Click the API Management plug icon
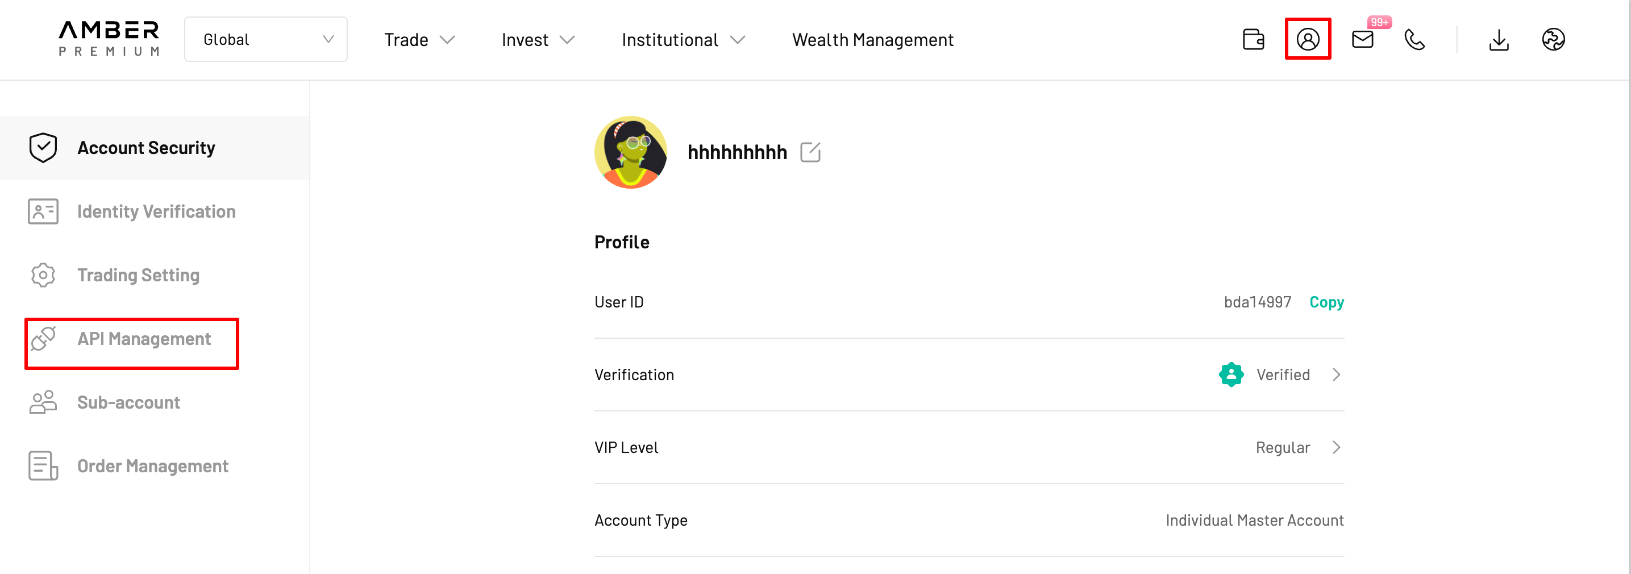 43,339
